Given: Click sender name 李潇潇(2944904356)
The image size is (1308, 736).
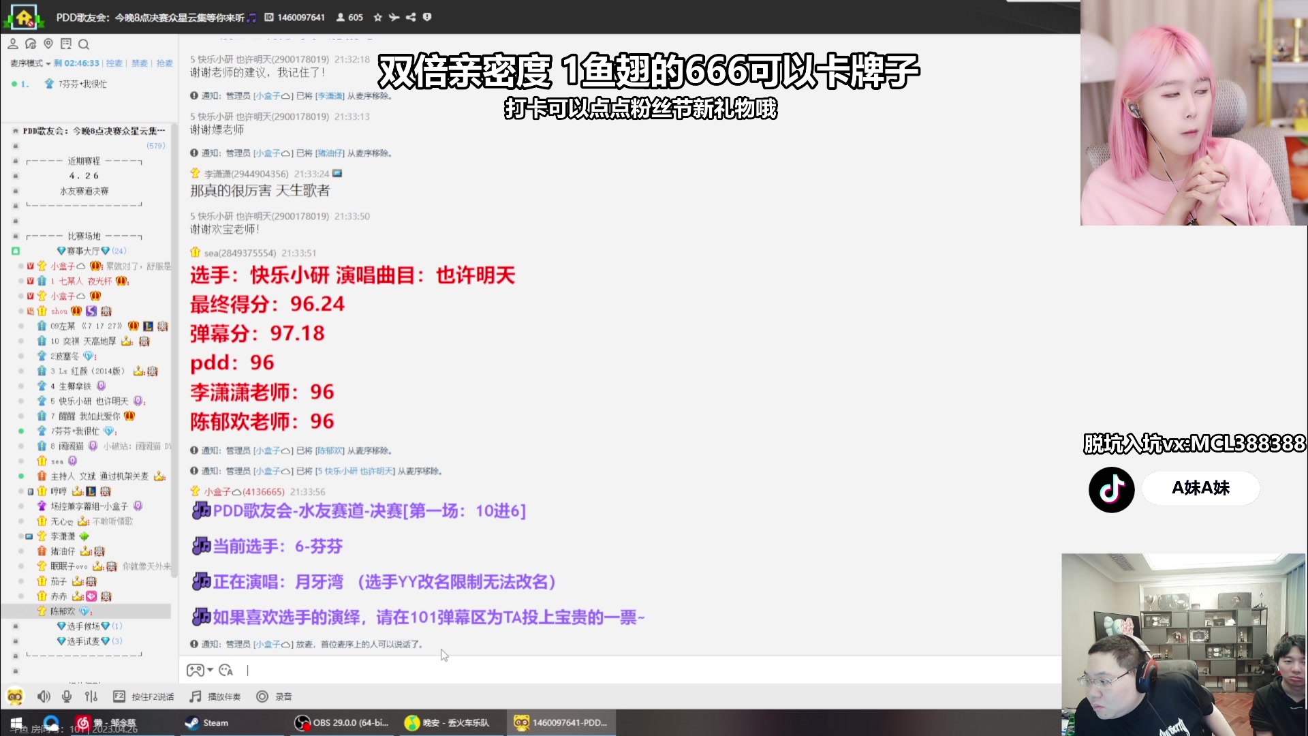Looking at the screenshot, I should pyautogui.click(x=246, y=174).
